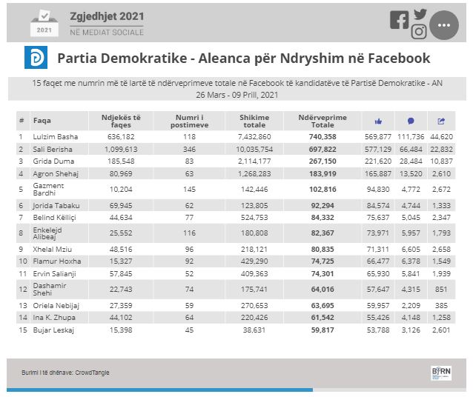Sort by the shares arrow icon
The width and height of the screenshot is (473, 397).
point(442,121)
